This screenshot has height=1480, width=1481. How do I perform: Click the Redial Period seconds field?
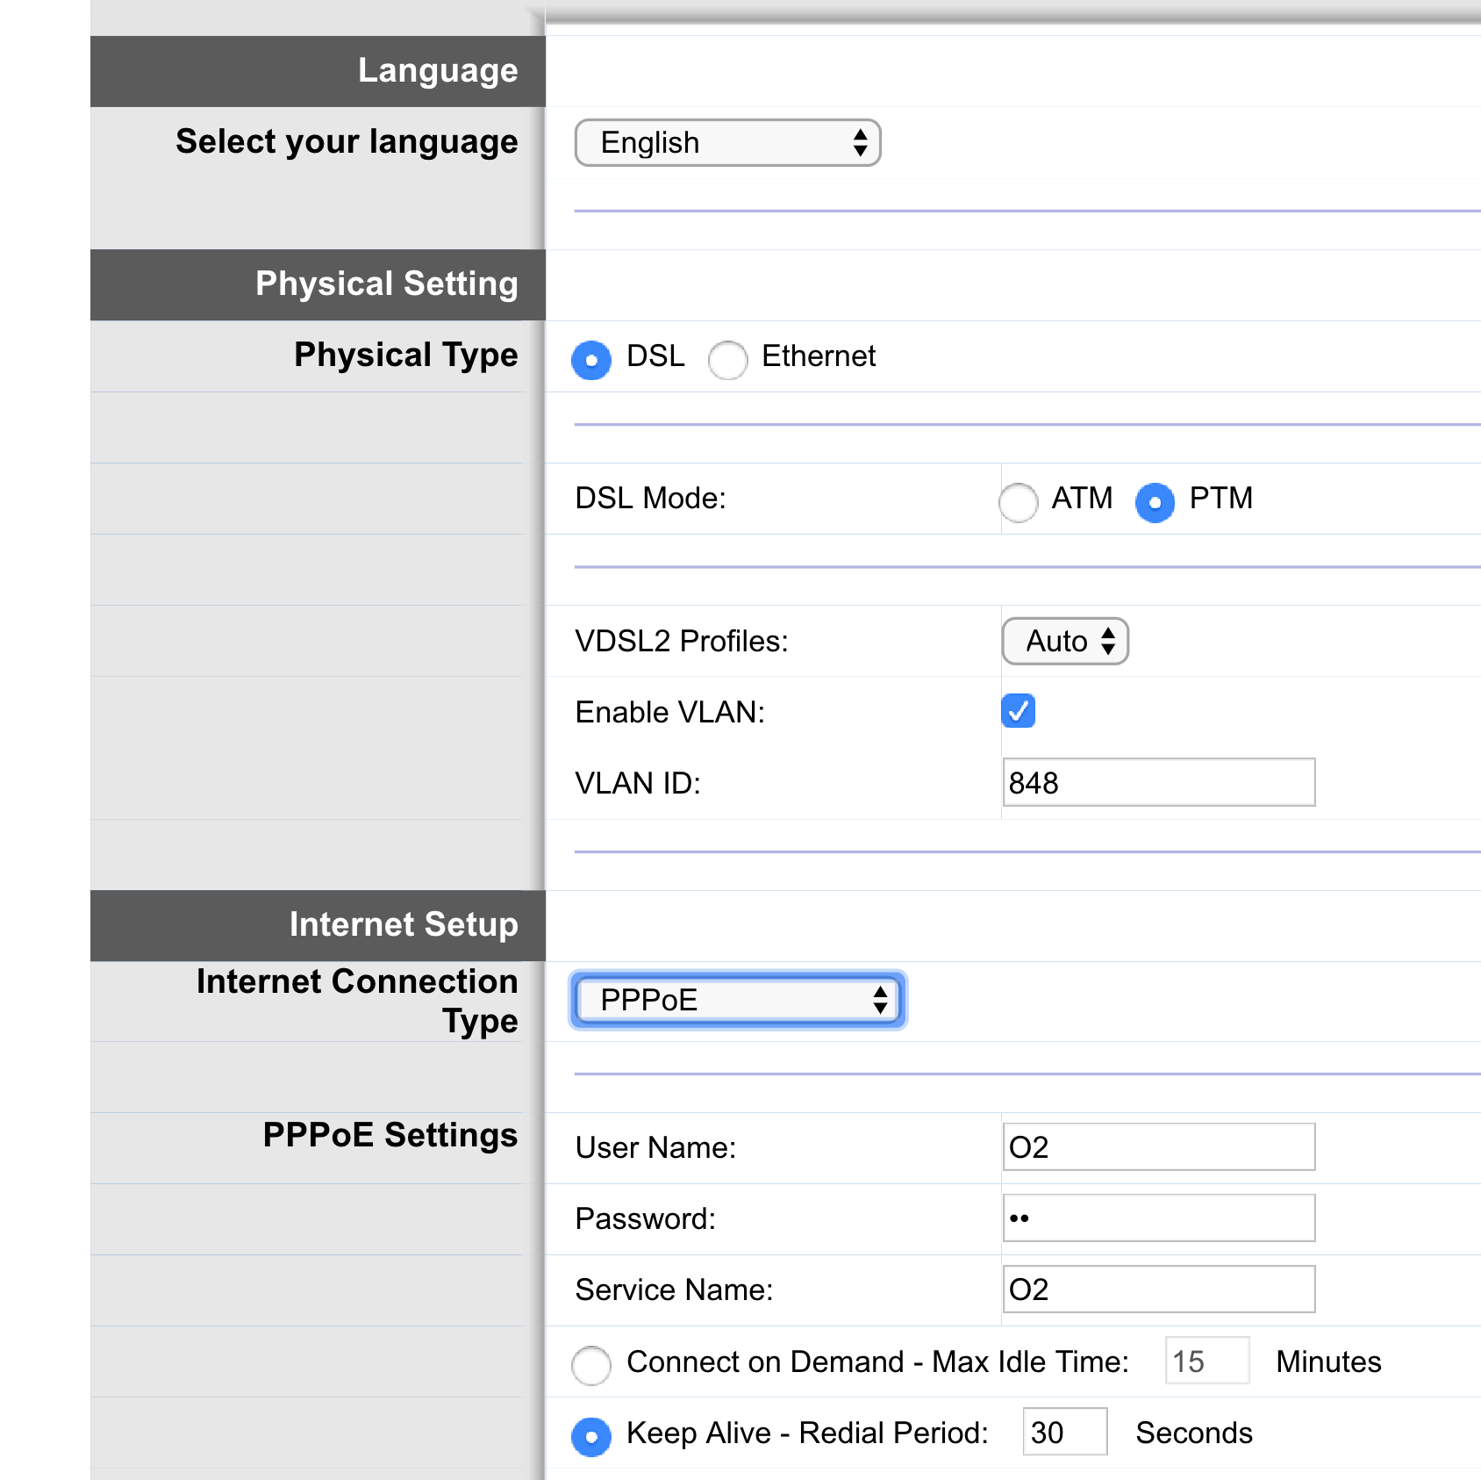(1064, 1432)
